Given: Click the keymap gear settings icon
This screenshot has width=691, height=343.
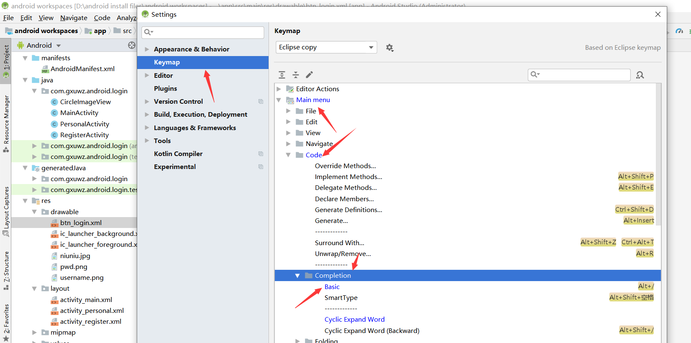Looking at the screenshot, I should pyautogui.click(x=389, y=48).
